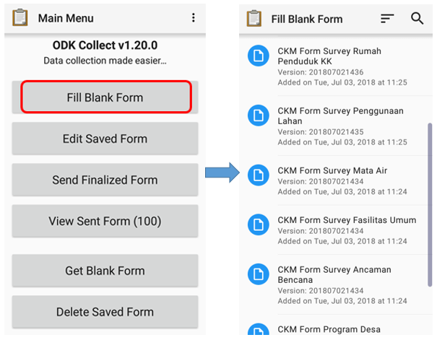
Task: Select CKM Form Survey Rumah Penduduk KK
Action: pyautogui.click(x=336, y=67)
